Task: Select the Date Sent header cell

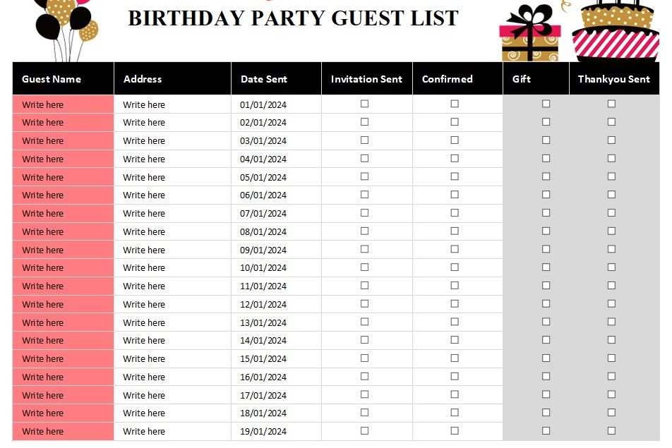Action: (264, 79)
